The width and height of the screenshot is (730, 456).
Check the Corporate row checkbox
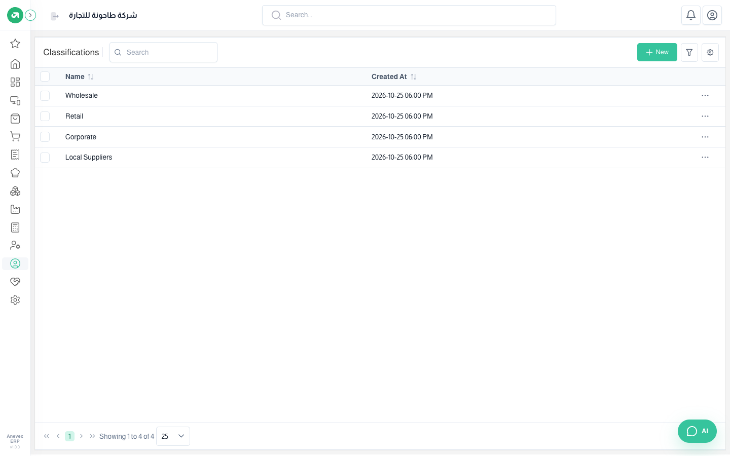click(x=45, y=137)
